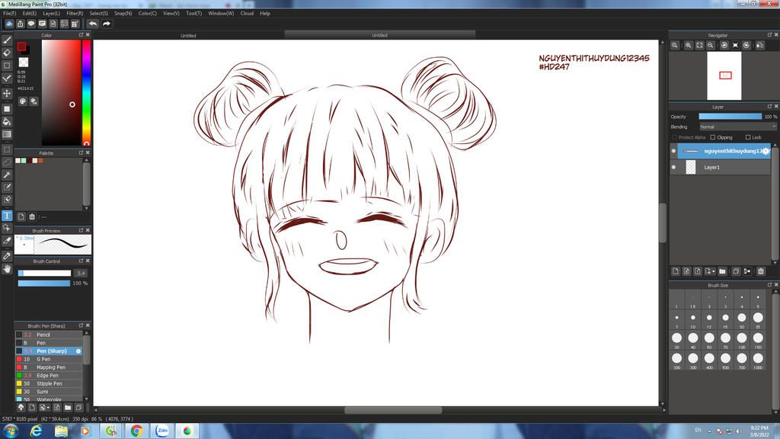This screenshot has width=780, height=439.
Task: Open the Blending mode dropdown
Action: pos(737,127)
